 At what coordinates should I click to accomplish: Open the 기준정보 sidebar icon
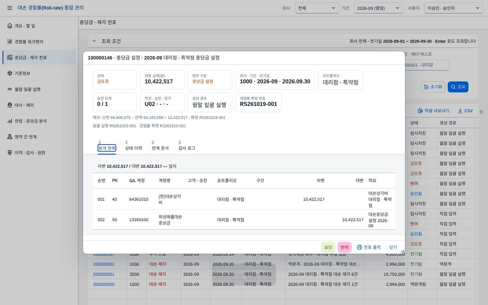[10, 73]
